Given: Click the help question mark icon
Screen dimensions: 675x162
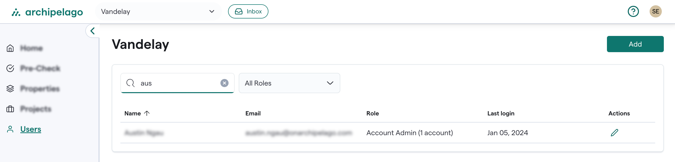Looking at the screenshot, I should (x=633, y=11).
